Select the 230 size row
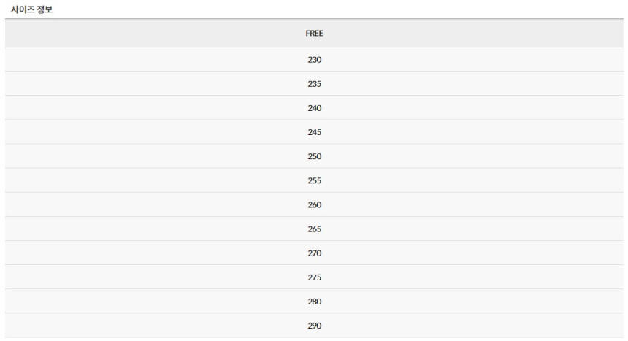Viewport: 628px width, 341px height. [x=314, y=60]
